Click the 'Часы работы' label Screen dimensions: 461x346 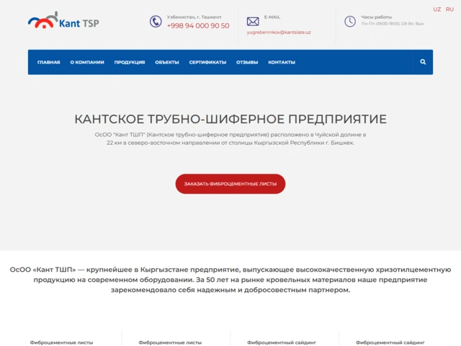(x=376, y=17)
